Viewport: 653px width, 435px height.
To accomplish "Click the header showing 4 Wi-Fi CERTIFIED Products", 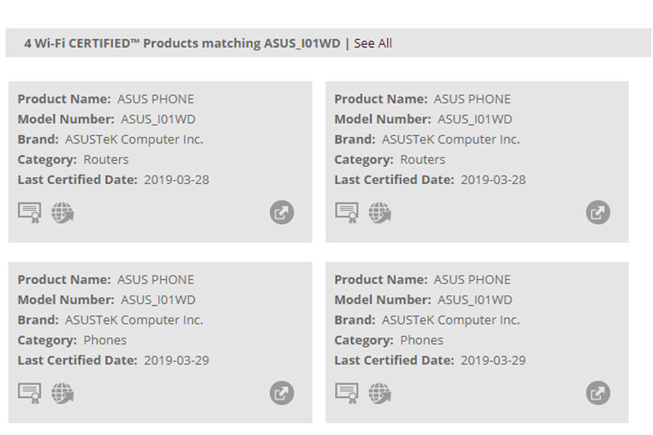I will point(182,43).
